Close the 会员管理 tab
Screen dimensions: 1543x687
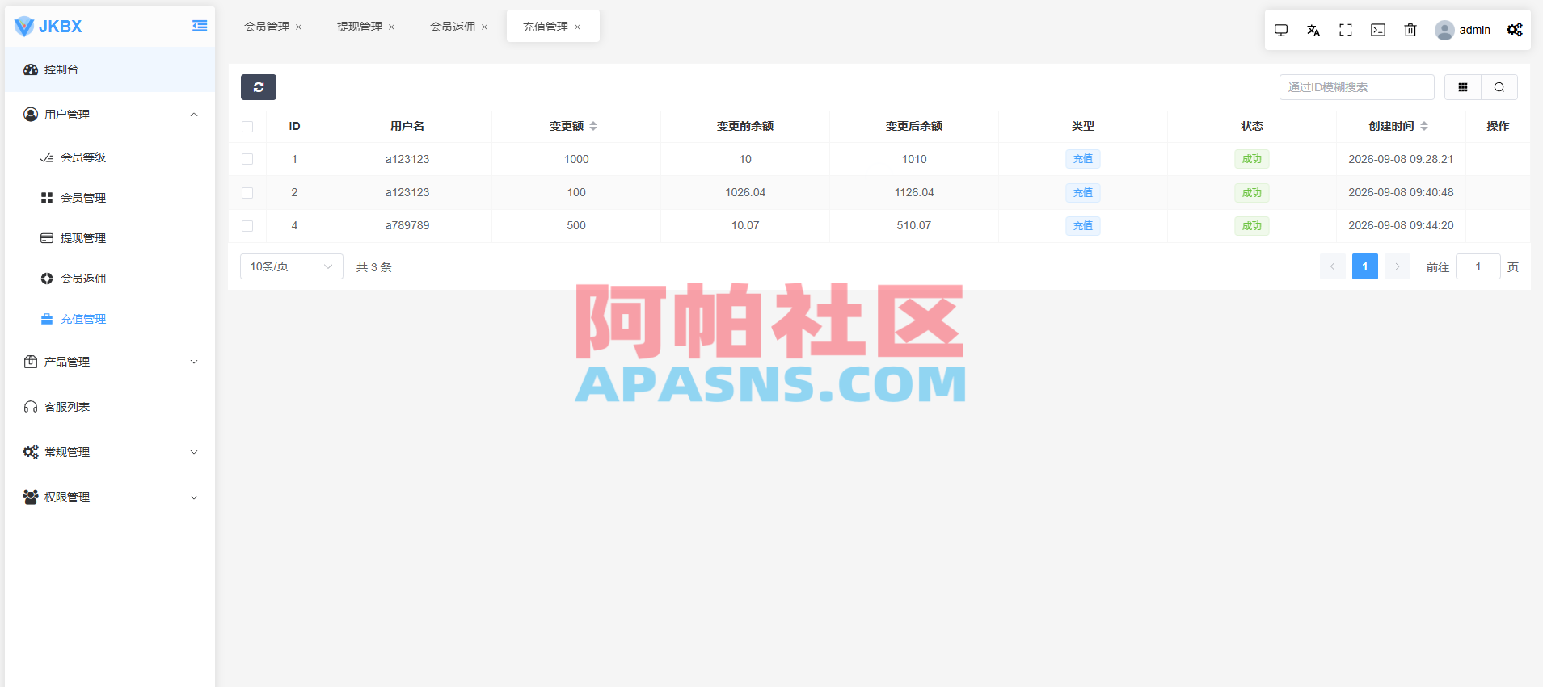(298, 27)
